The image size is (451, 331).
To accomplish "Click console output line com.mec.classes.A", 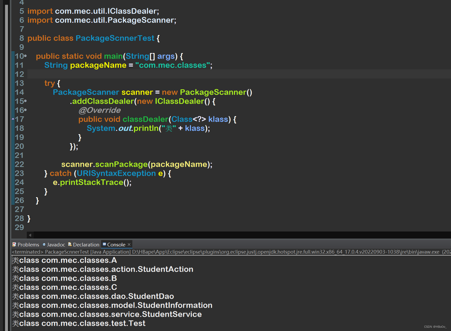I will 64,260.
